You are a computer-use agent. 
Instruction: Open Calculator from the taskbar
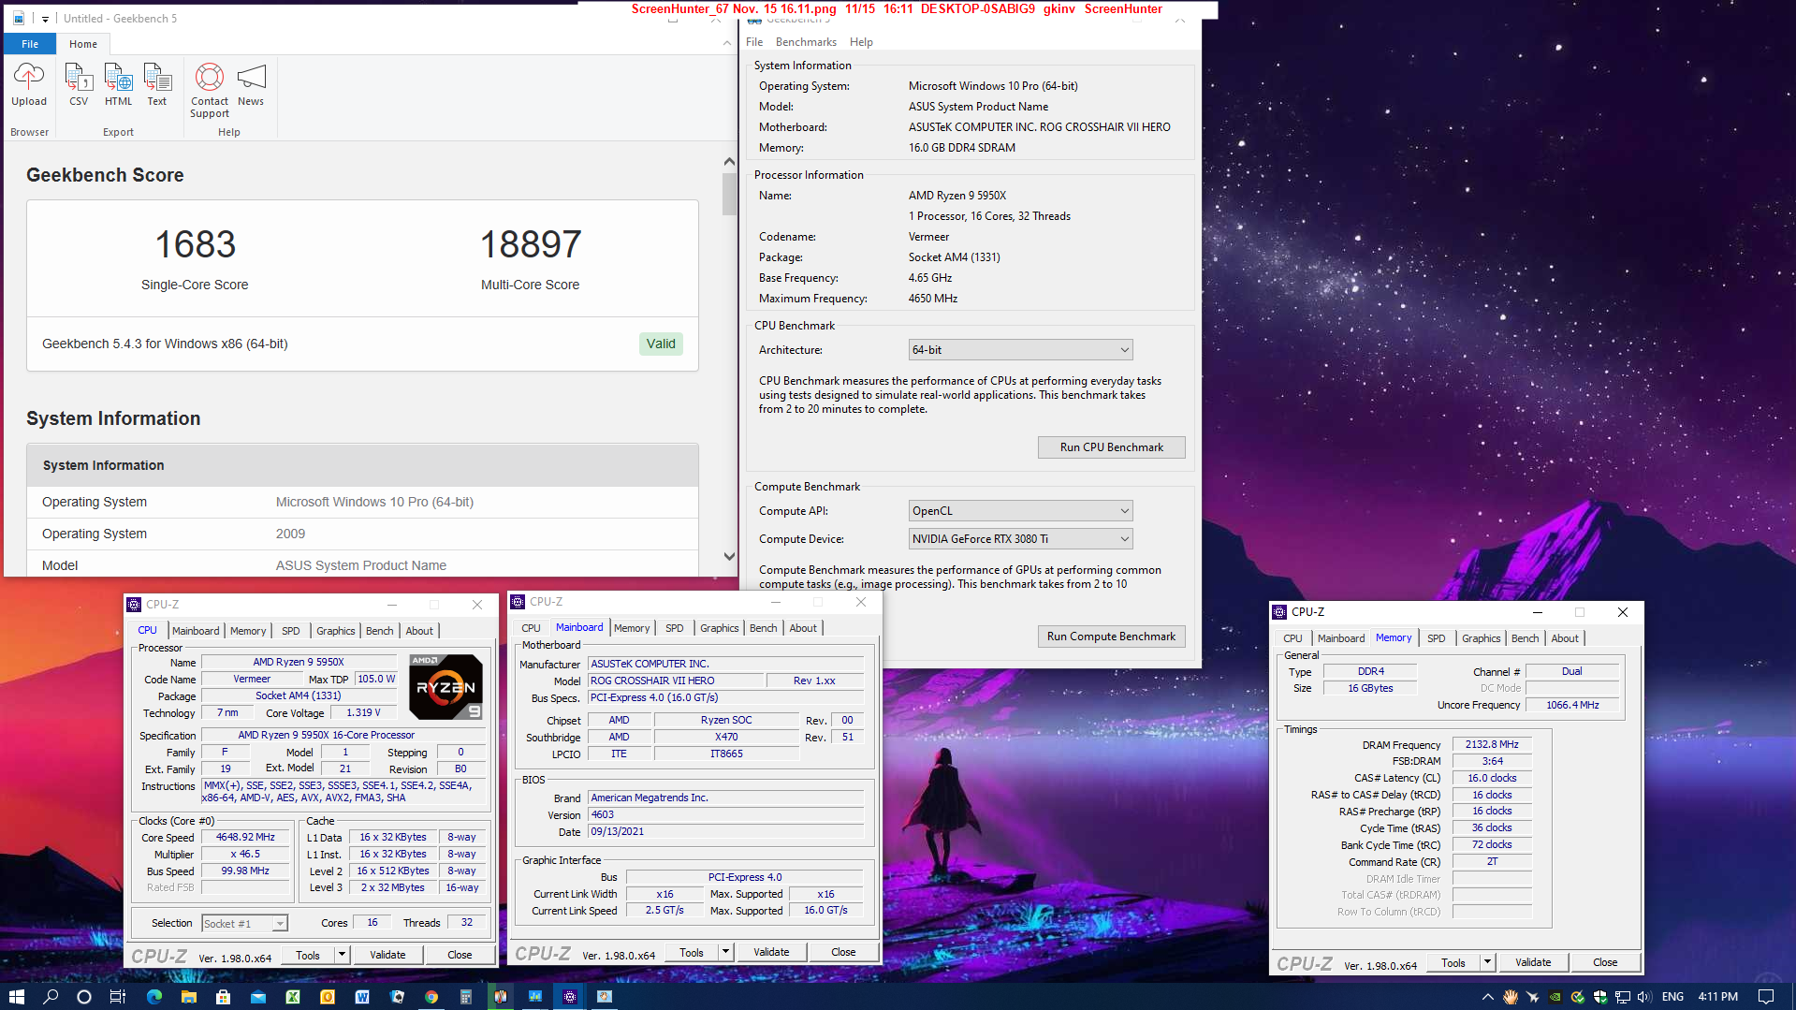tap(465, 996)
